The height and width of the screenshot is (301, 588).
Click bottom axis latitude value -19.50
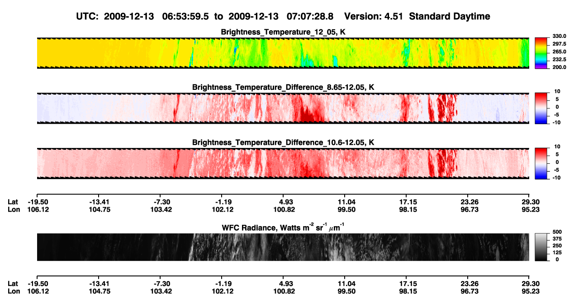pos(38,284)
